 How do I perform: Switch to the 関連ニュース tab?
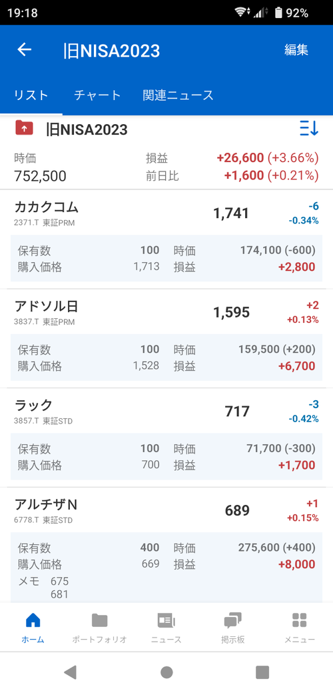click(x=178, y=95)
